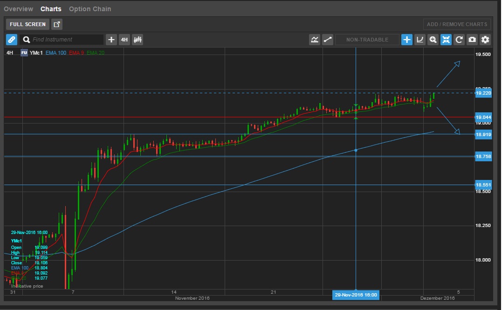Click the camera snapshot icon

tap(472, 40)
